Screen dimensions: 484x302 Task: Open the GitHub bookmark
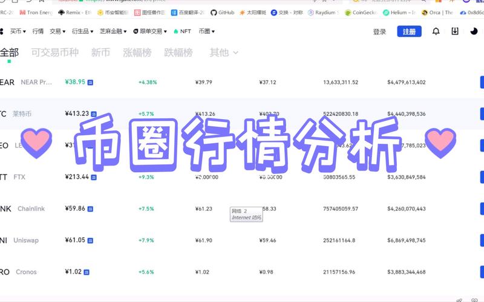(x=222, y=12)
